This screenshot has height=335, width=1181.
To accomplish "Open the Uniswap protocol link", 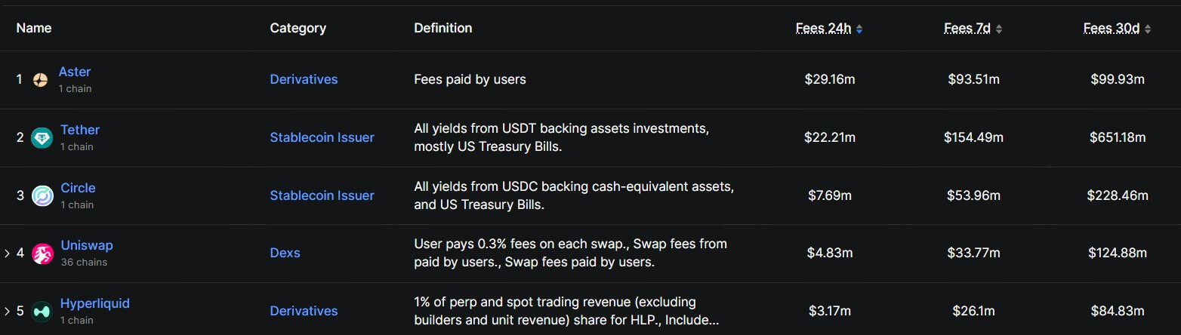I will [x=87, y=245].
